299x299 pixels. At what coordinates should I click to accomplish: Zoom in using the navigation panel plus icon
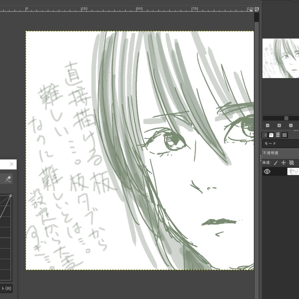(279, 125)
